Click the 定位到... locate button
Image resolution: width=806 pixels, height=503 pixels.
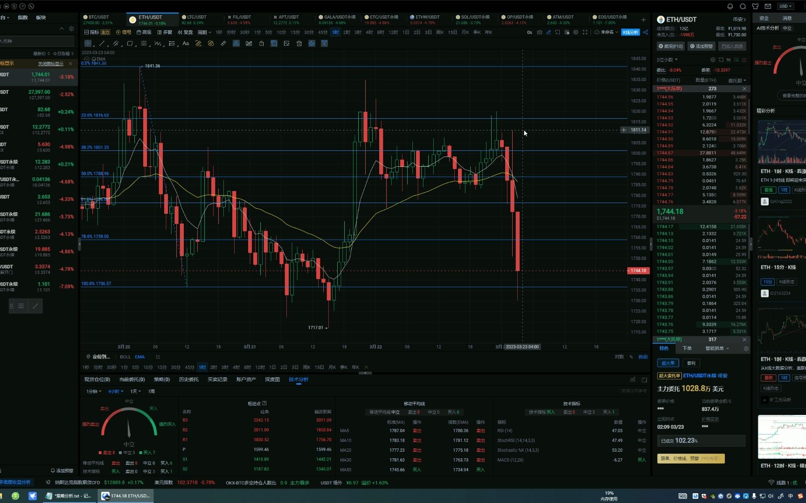click(x=98, y=357)
